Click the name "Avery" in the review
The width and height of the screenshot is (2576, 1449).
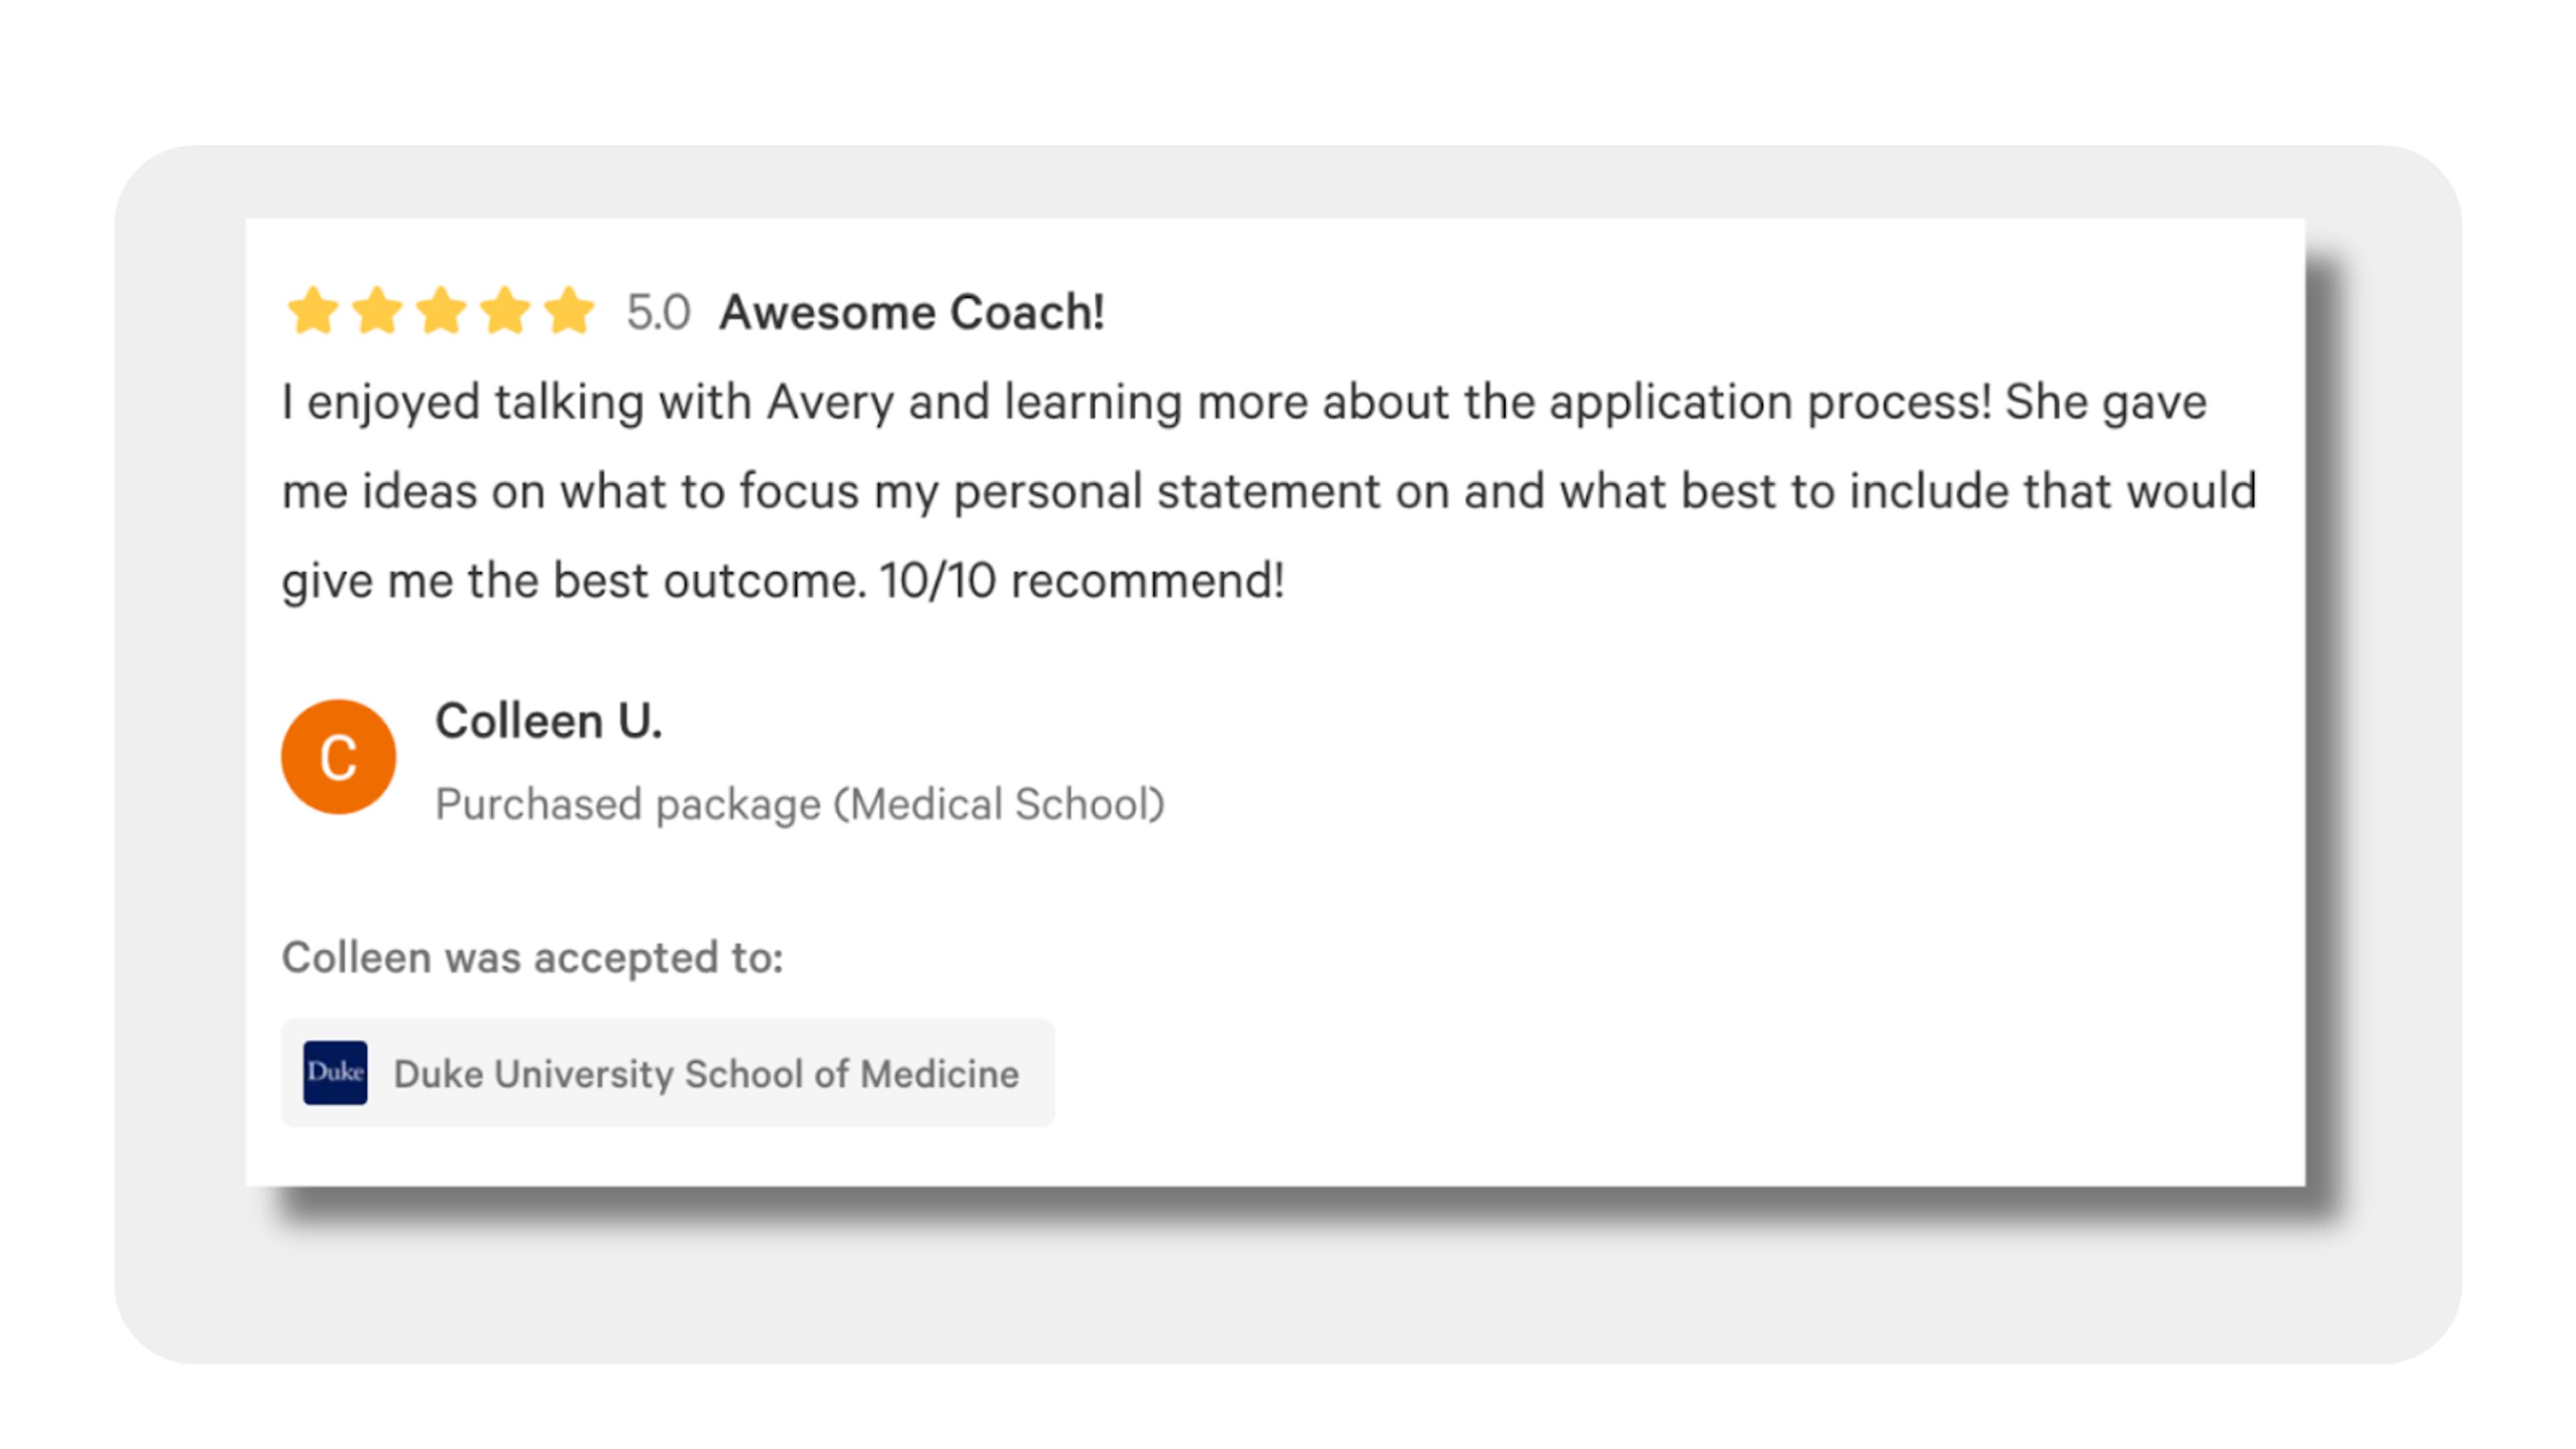coord(829,403)
